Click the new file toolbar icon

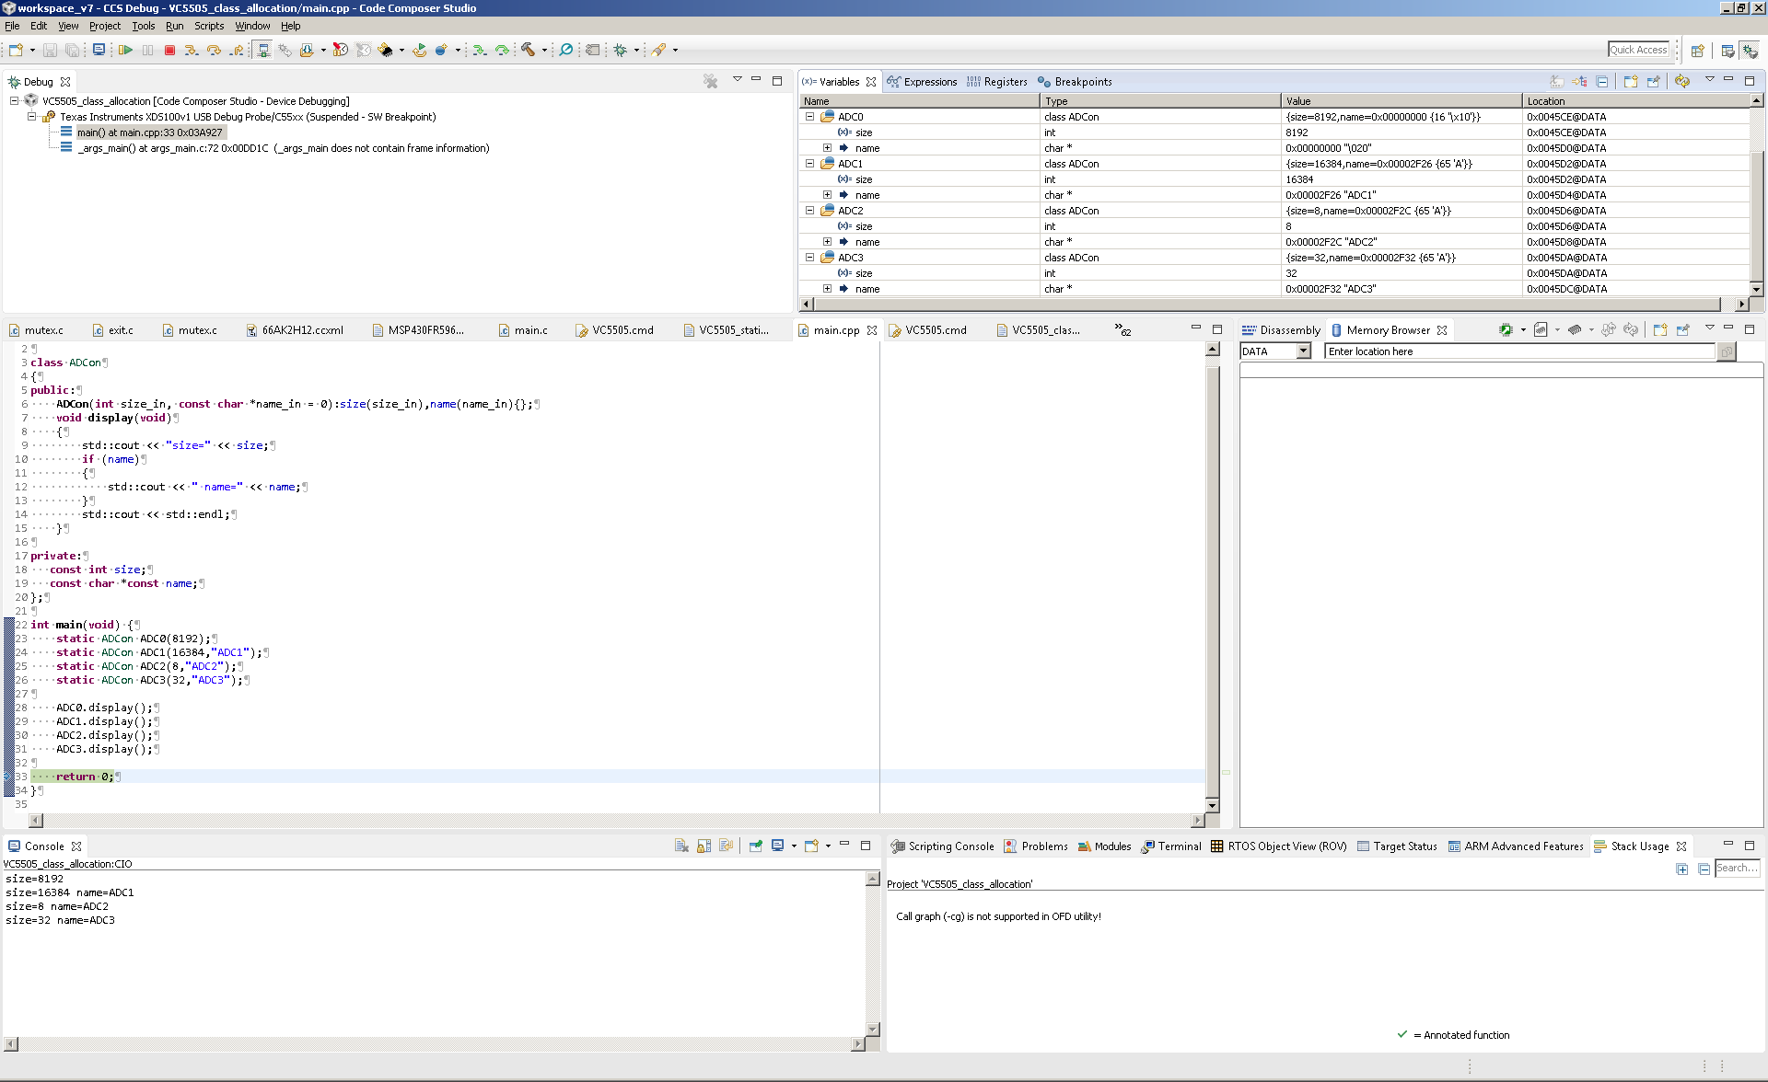tap(16, 50)
